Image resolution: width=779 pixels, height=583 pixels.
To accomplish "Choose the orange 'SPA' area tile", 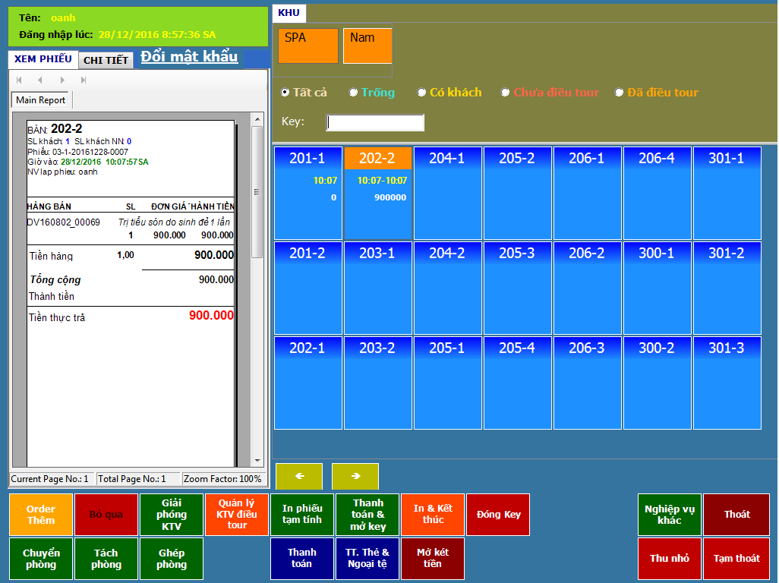I will tap(308, 46).
